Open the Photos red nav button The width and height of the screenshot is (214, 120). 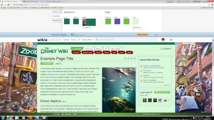pos(106,53)
